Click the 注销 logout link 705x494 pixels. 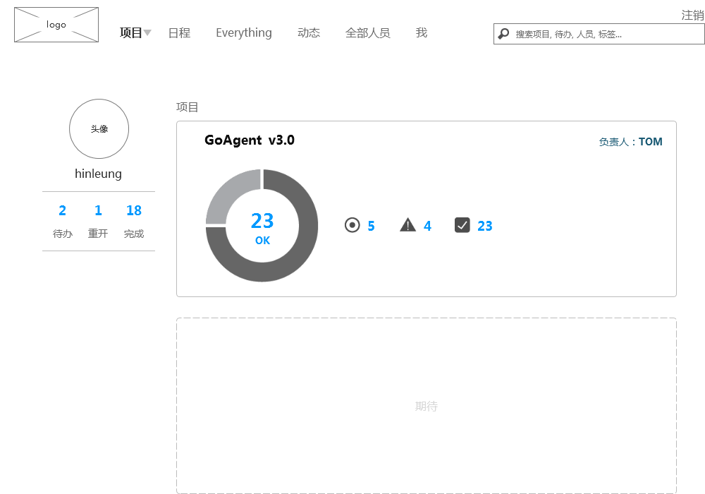click(x=692, y=15)
